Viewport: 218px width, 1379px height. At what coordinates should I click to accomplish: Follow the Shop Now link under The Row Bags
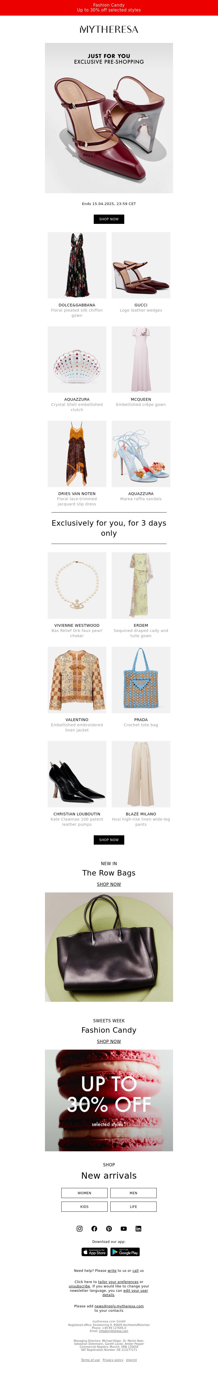click(x=109, y=884)
